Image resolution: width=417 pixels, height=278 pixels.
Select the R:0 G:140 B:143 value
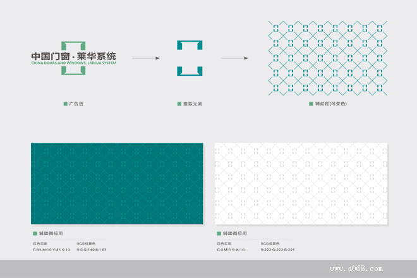[92, 250]
